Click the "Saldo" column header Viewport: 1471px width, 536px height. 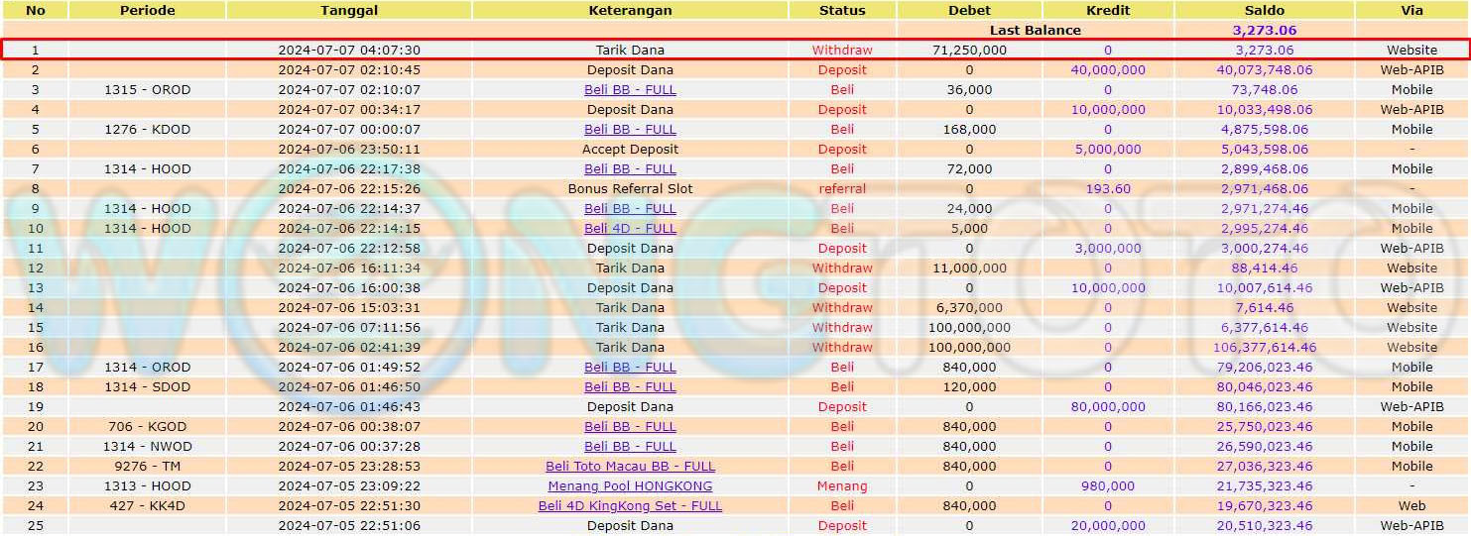[1264, 11]
